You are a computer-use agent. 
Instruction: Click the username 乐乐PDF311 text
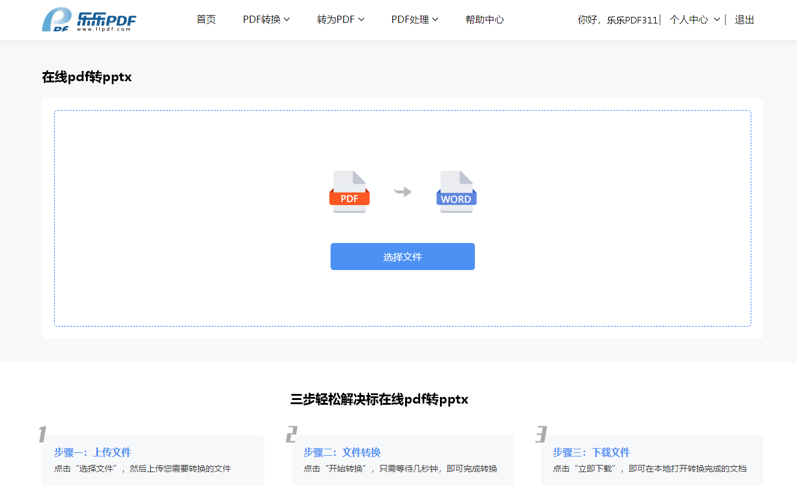tap(632, 20)
